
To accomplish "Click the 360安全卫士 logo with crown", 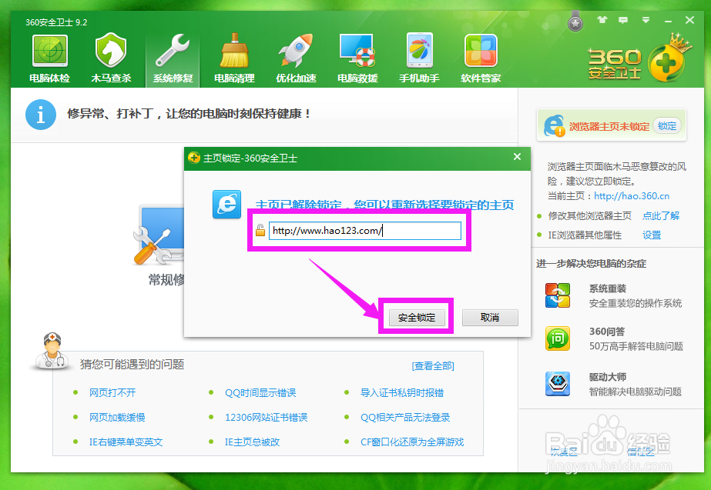I will click(639, 59).
